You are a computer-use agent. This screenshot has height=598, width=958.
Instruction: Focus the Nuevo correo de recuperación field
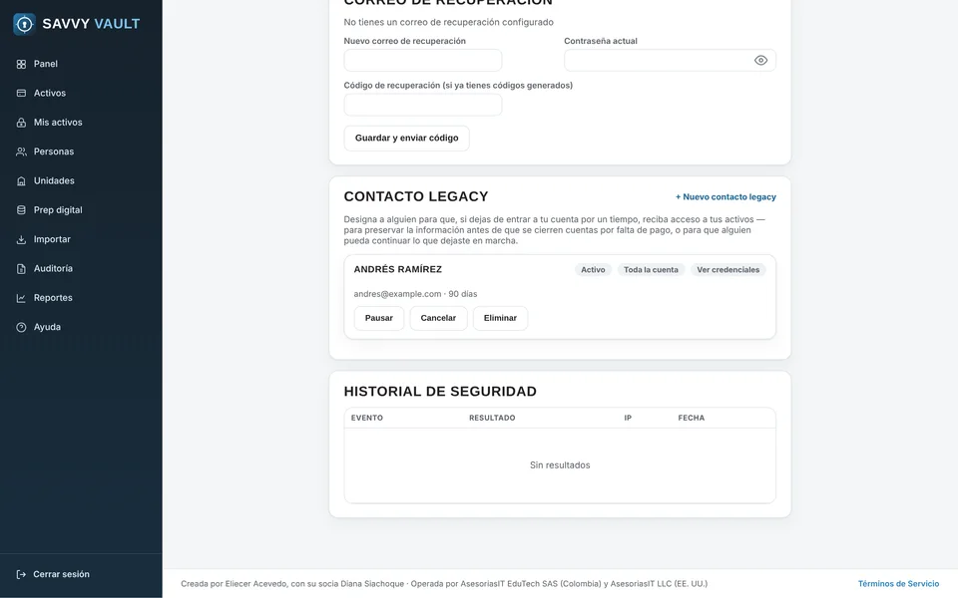coord(423,61)
